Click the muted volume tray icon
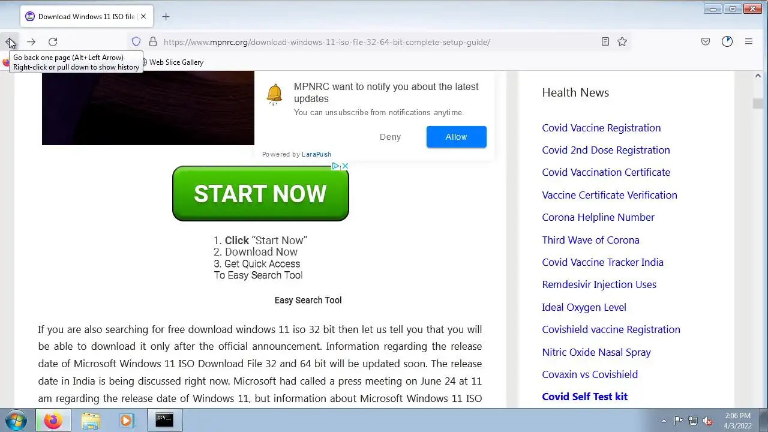The height and width of the screenshot is (432, 768). point(708,421)
